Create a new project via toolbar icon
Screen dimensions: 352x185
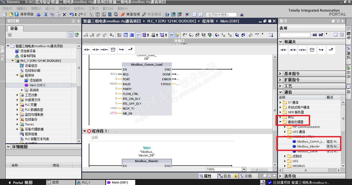click(5, 14)
